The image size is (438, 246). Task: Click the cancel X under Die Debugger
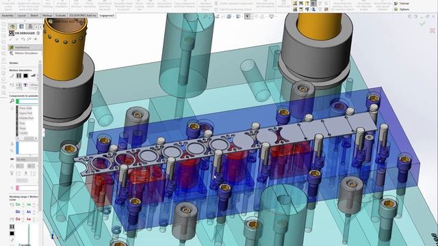[x=17, y=40]
